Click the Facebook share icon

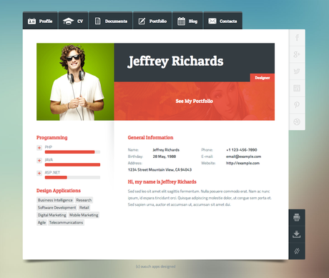coord(297,38)
